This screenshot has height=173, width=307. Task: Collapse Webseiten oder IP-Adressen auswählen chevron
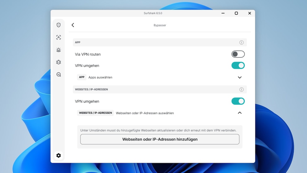tap(240, 113)
